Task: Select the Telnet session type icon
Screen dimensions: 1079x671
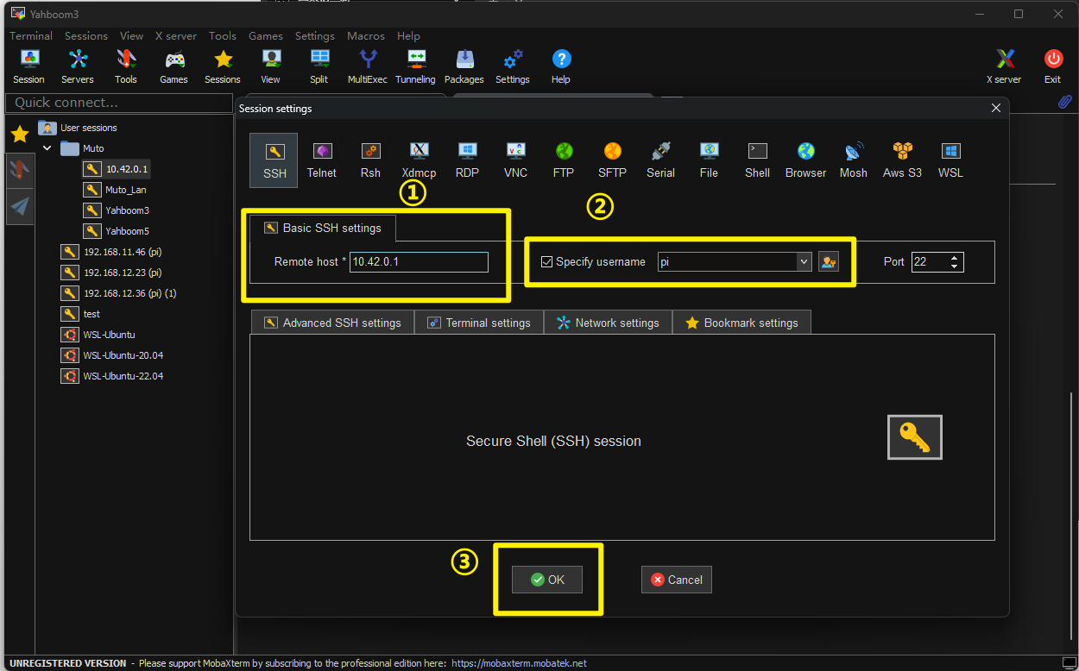Action: [x=322, y=160]
